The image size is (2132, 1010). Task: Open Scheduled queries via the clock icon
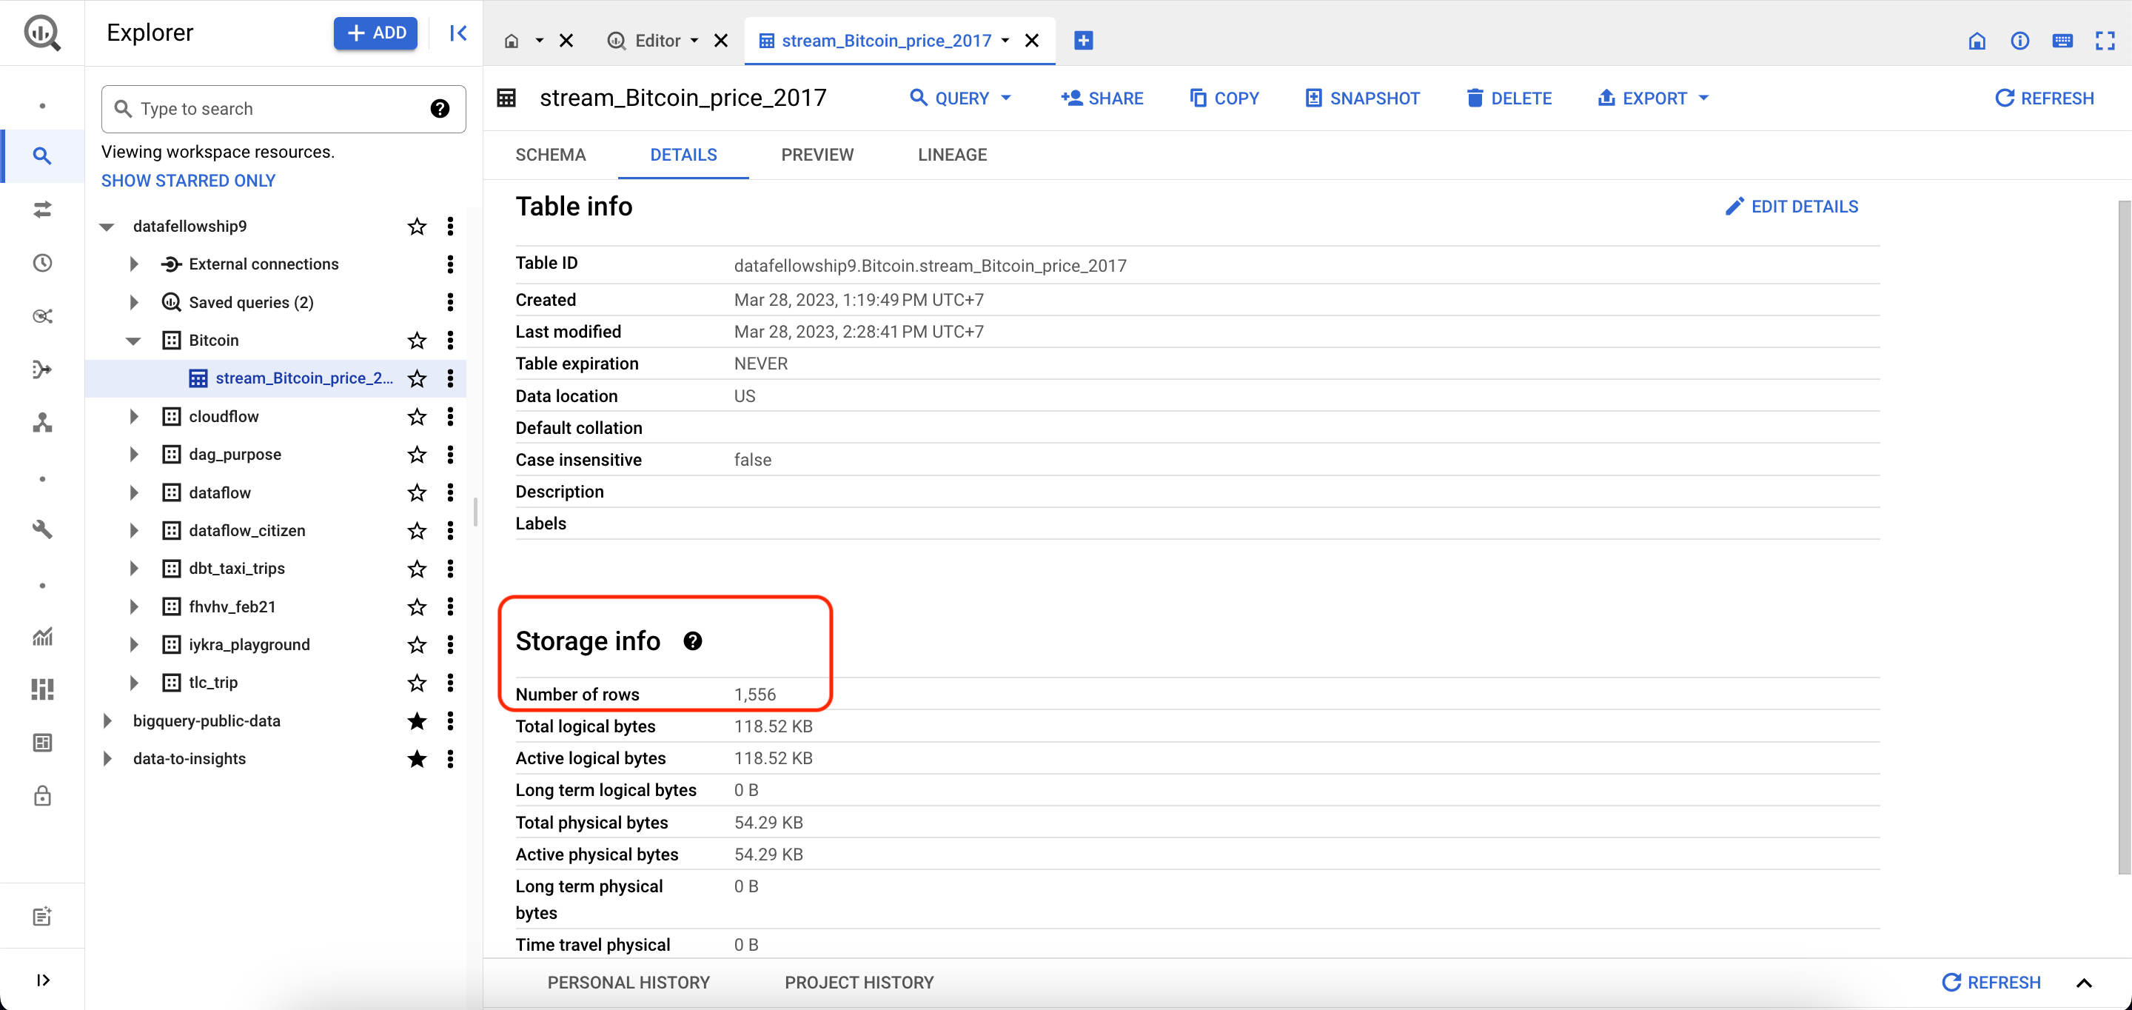pyautogui.click(x=41, y=262)
